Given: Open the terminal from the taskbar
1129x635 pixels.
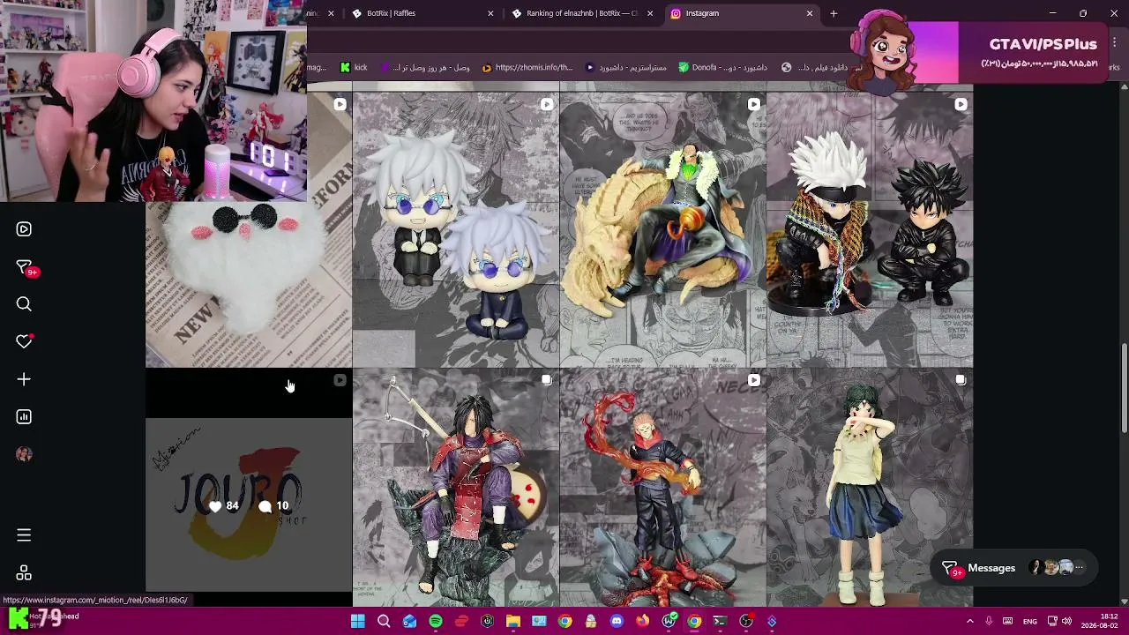Looking at the screenshot, I should 720,621.
